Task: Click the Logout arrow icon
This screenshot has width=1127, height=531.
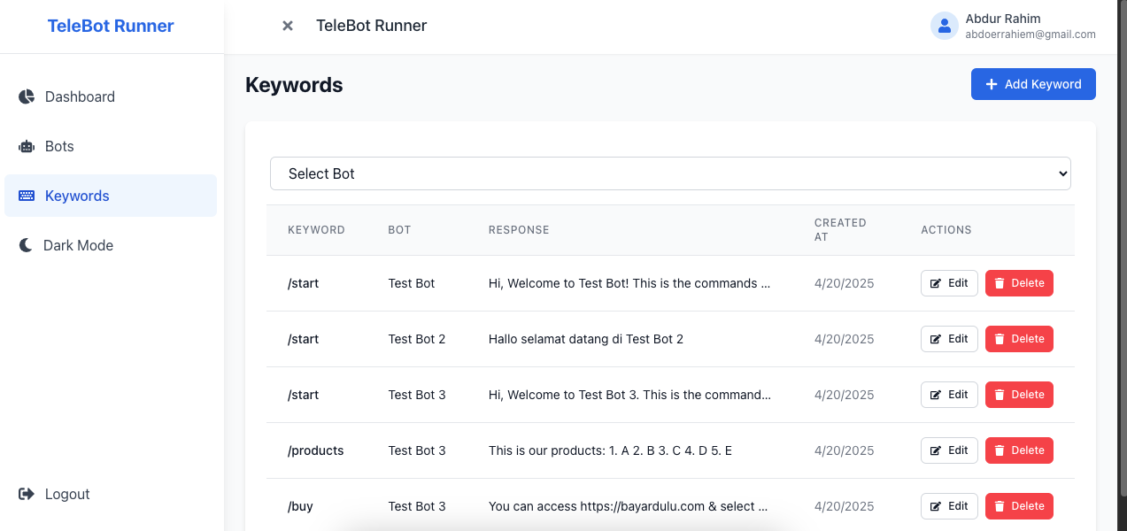Action: coord(27,494)
